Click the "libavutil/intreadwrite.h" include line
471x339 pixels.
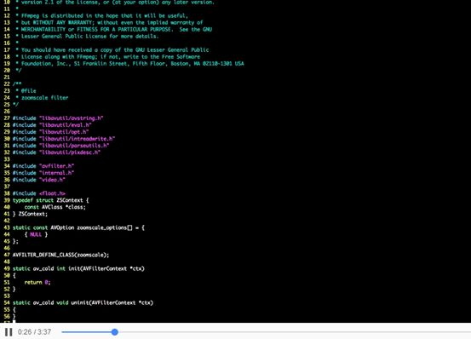(64, 139)
